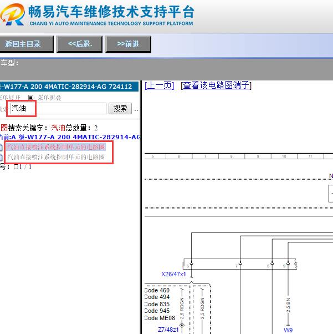Viewport: 333px width, 334px height.
Task: Click the Code 835 text in diagram
Action: pos(157,304)
